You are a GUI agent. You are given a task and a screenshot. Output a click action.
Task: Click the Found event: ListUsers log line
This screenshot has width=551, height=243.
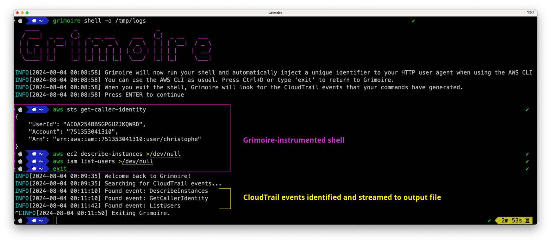(142, 206)
